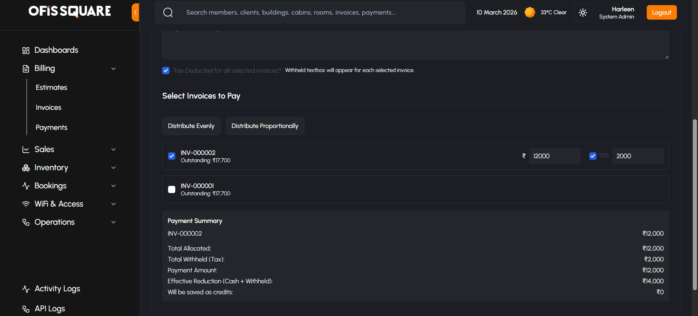Select the INV-000001 invoice checkbox
The width and height of the screenshot is (698, 316).
pyautogui.click(x=172, y=189)
